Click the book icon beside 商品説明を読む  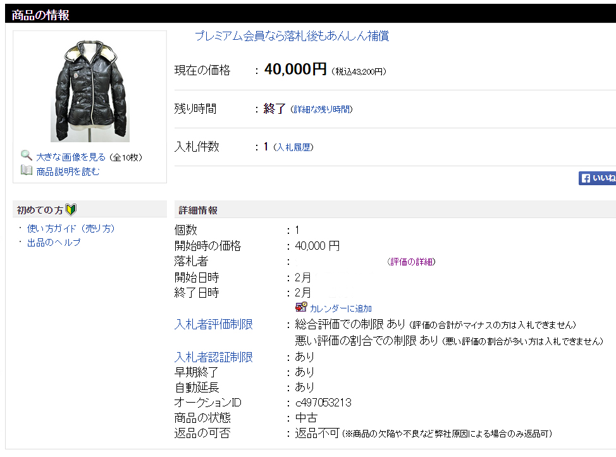27,171
